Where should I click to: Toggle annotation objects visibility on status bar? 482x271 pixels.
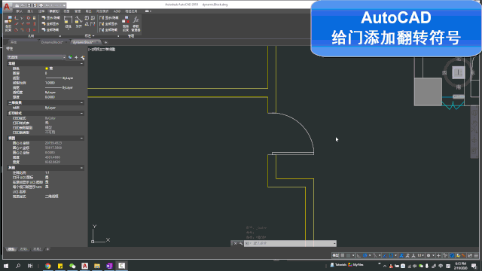tap(401, 255)
